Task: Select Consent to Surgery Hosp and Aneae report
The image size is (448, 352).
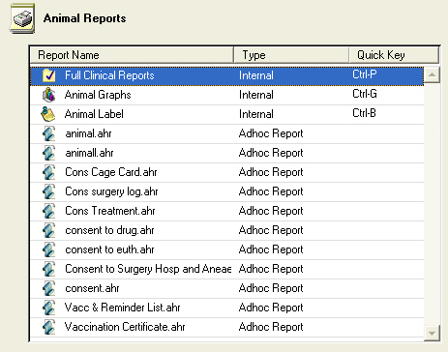Action: (226, 269)
